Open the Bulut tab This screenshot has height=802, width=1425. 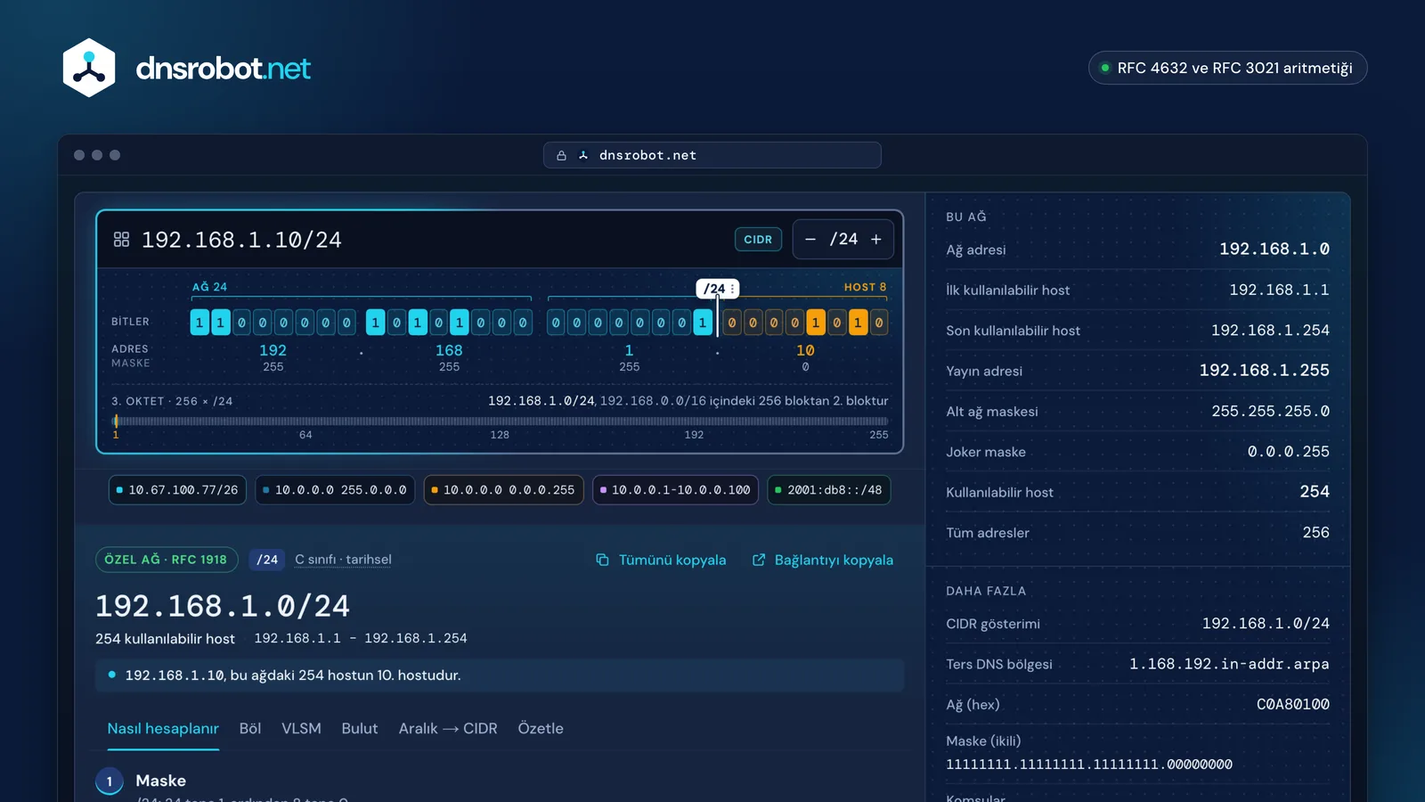pos(360,729)
